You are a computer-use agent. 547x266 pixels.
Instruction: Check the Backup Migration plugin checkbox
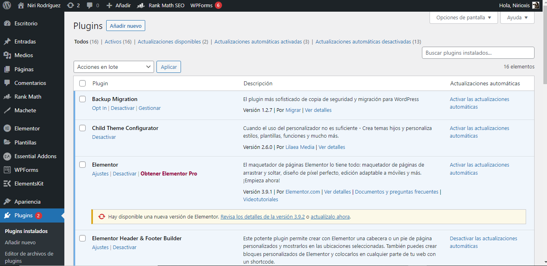tap(82, 99)
